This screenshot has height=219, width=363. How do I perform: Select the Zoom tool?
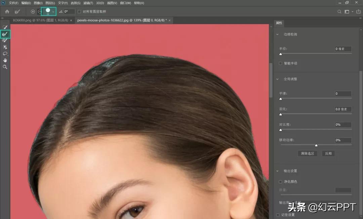[5, 67]
